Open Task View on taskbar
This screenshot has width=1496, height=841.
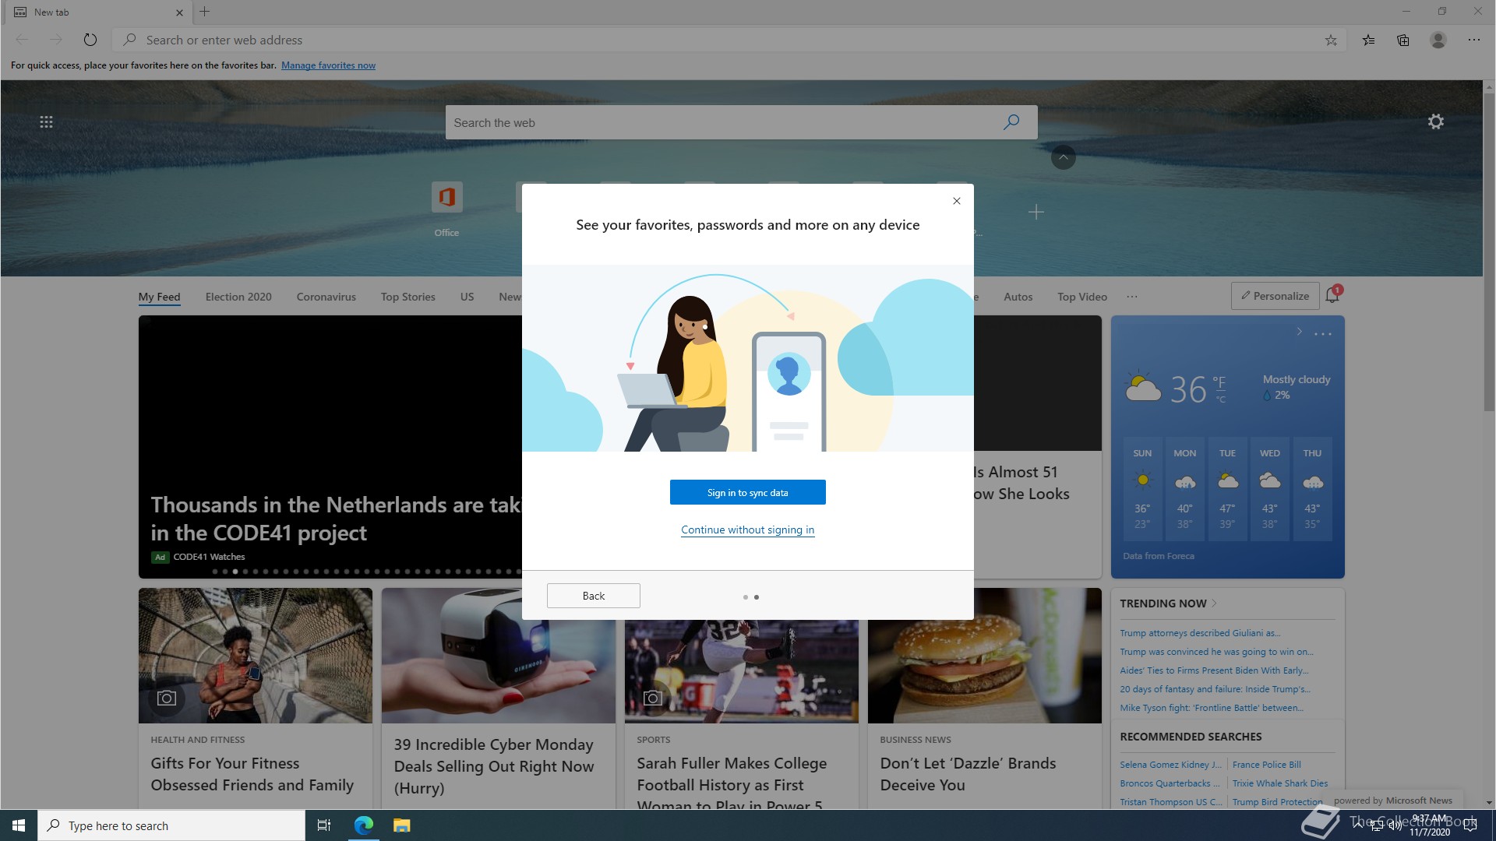pyautogui.click(x=324, y=825)
